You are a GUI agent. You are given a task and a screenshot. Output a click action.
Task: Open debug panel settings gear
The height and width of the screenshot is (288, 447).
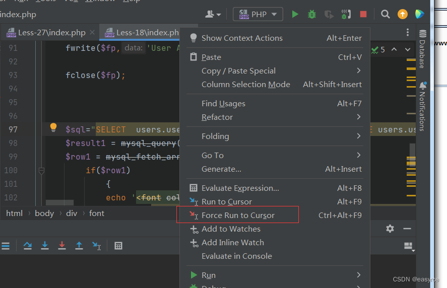click(x=390, y=229)
